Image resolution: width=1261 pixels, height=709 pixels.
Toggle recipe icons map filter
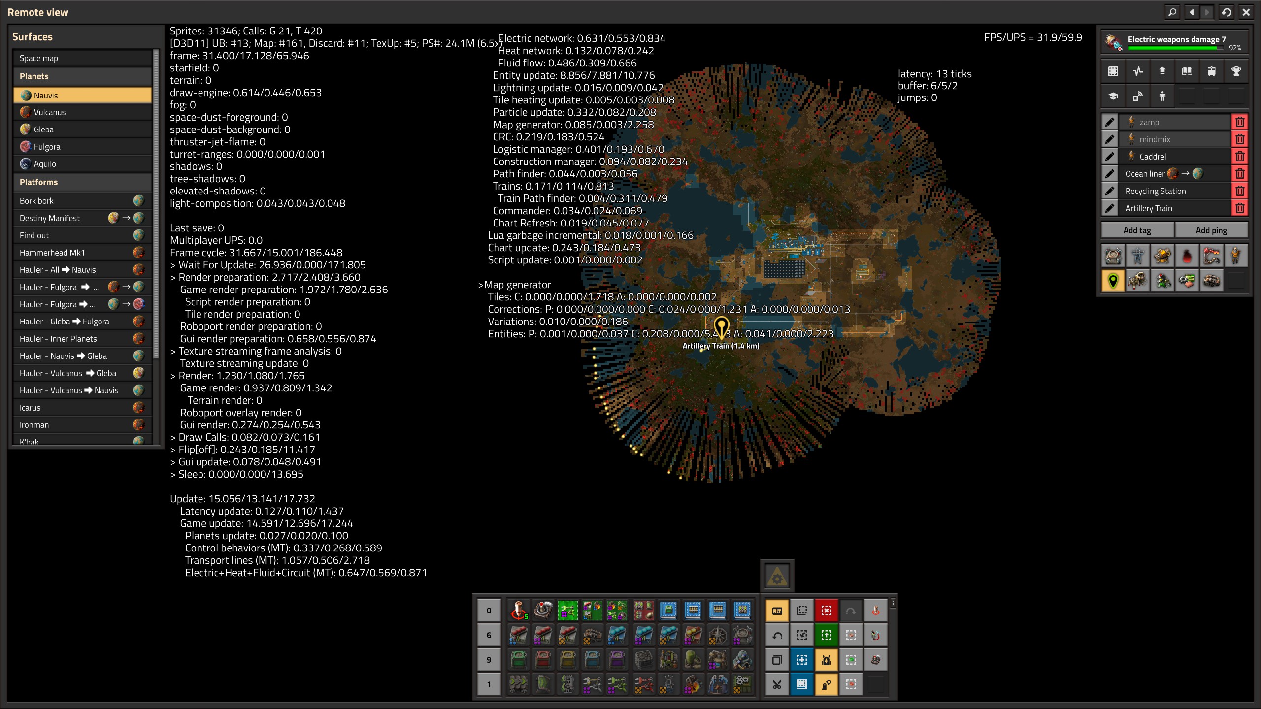tap(1187, 281)
